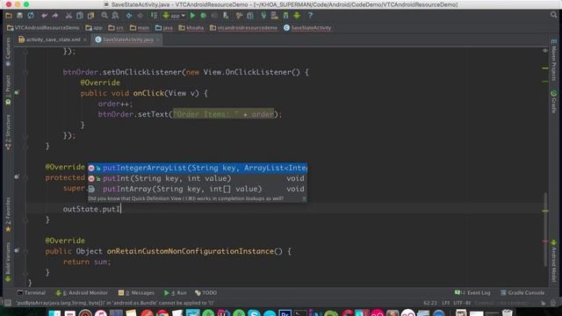The image size is (562, 316).
Task: Click the Make Project icon
Action: click(x=154, y=16)
